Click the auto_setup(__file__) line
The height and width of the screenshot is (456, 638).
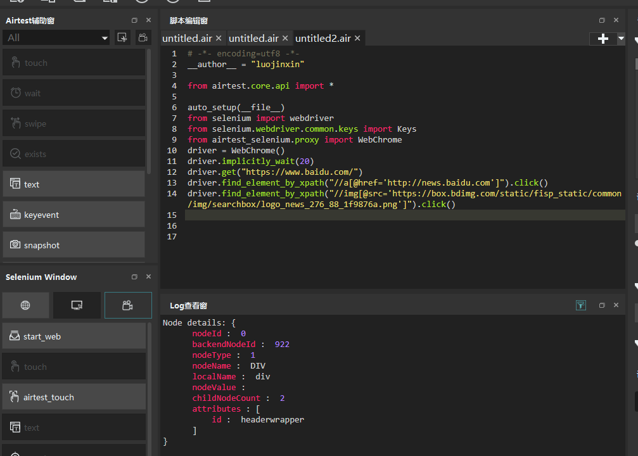coord(236,108)
